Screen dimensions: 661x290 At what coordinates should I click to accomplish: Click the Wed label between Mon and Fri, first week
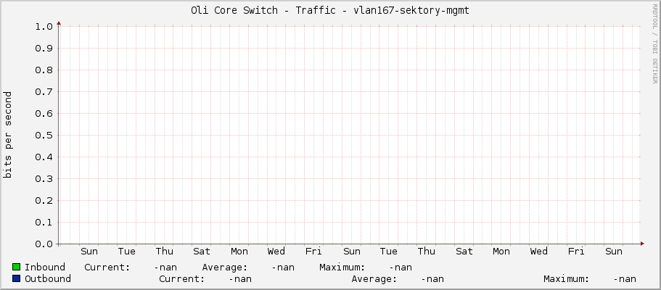pos(276,252)
